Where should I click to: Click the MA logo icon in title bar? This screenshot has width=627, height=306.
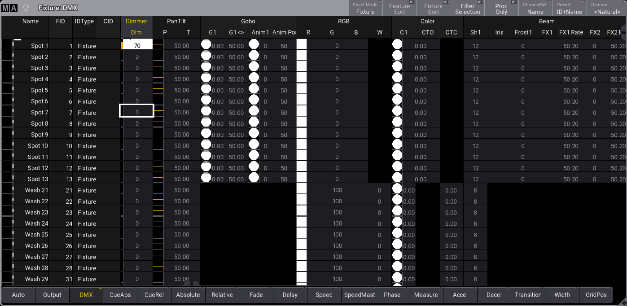[x=9, y=8]
